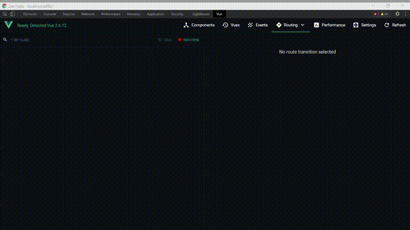
Task: Click the red error count badge
Action: pos(376,14)
